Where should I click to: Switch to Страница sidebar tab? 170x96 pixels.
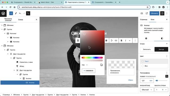tap(143, 19)
